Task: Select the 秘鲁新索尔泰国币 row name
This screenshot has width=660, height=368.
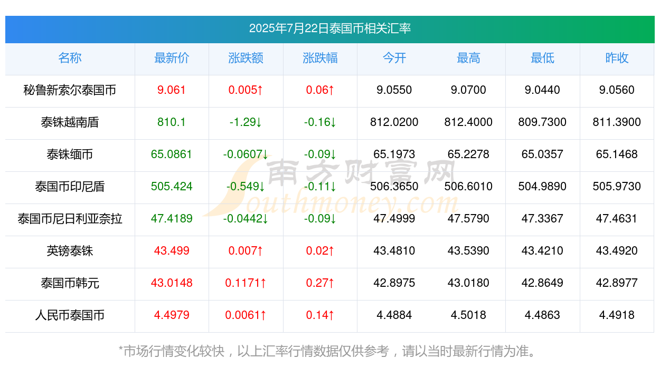Action: pos(70,90)
